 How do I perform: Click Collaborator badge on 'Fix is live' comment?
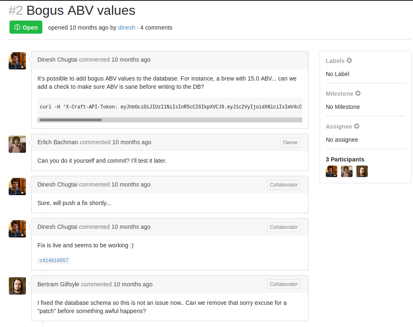point(283,227)
